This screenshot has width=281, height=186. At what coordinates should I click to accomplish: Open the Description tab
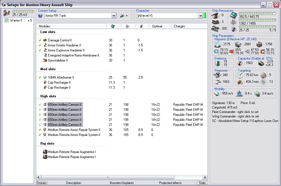pos(73,183)
